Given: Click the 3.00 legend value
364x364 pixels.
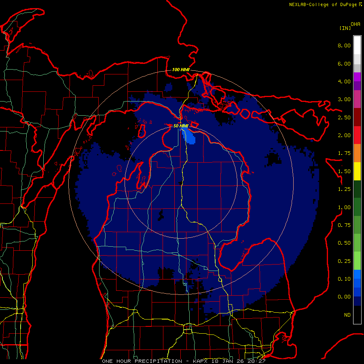Looking at the screenshot, I should [344, 99].
